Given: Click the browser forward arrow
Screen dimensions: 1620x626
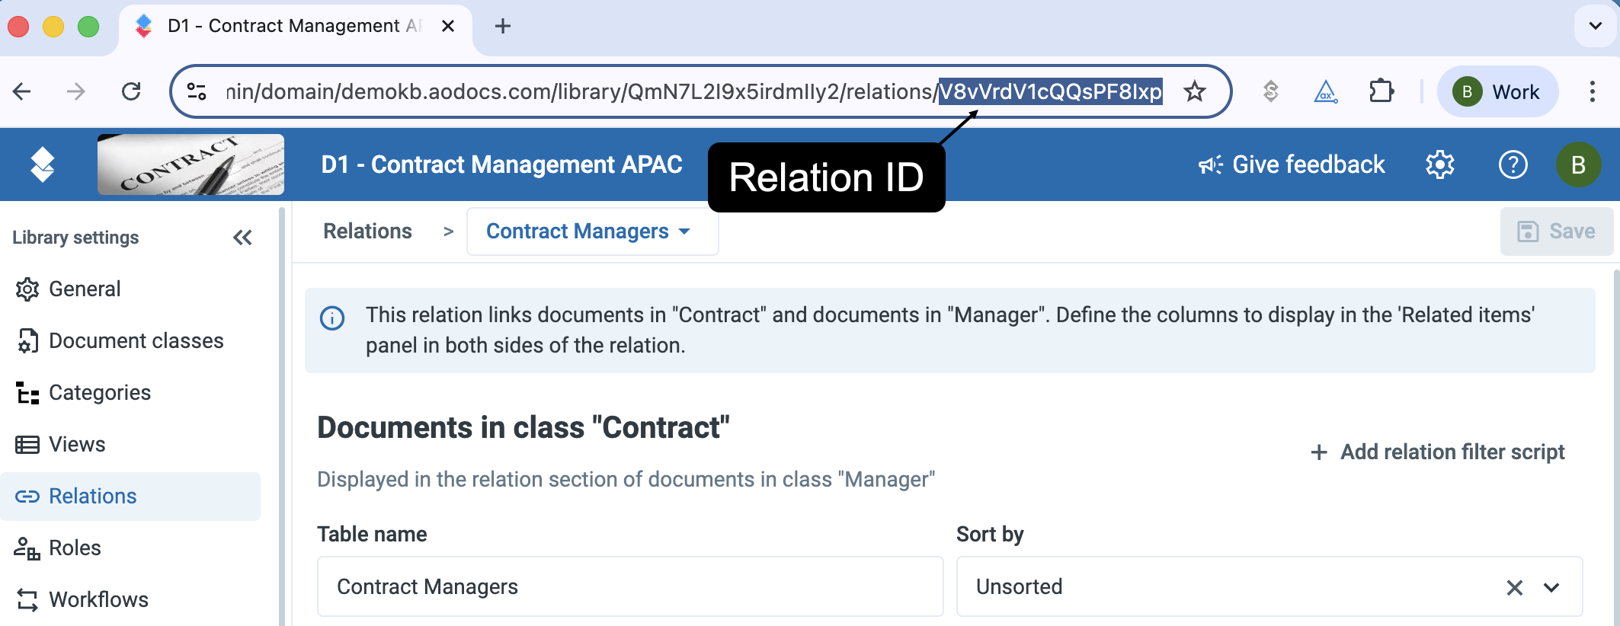Looking at the screenshot, I should [75, 92].
